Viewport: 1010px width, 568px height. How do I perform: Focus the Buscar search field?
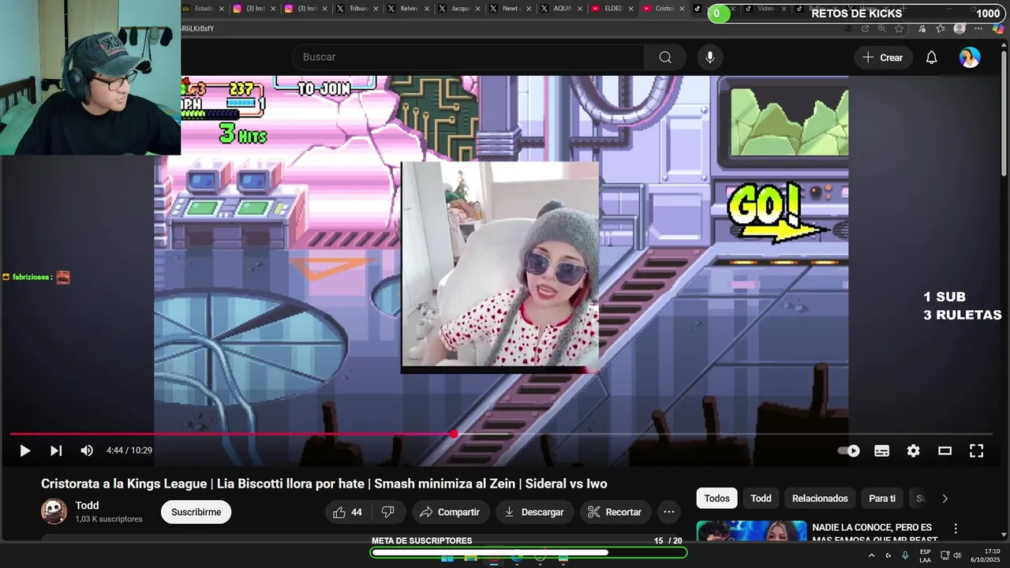[x=469, y=57]
